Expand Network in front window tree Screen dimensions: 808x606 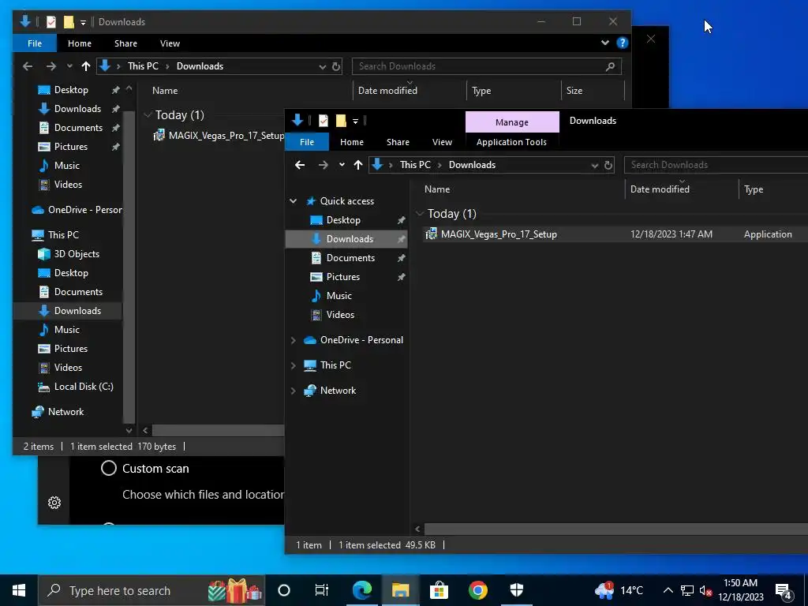click(x=294, y=391)
